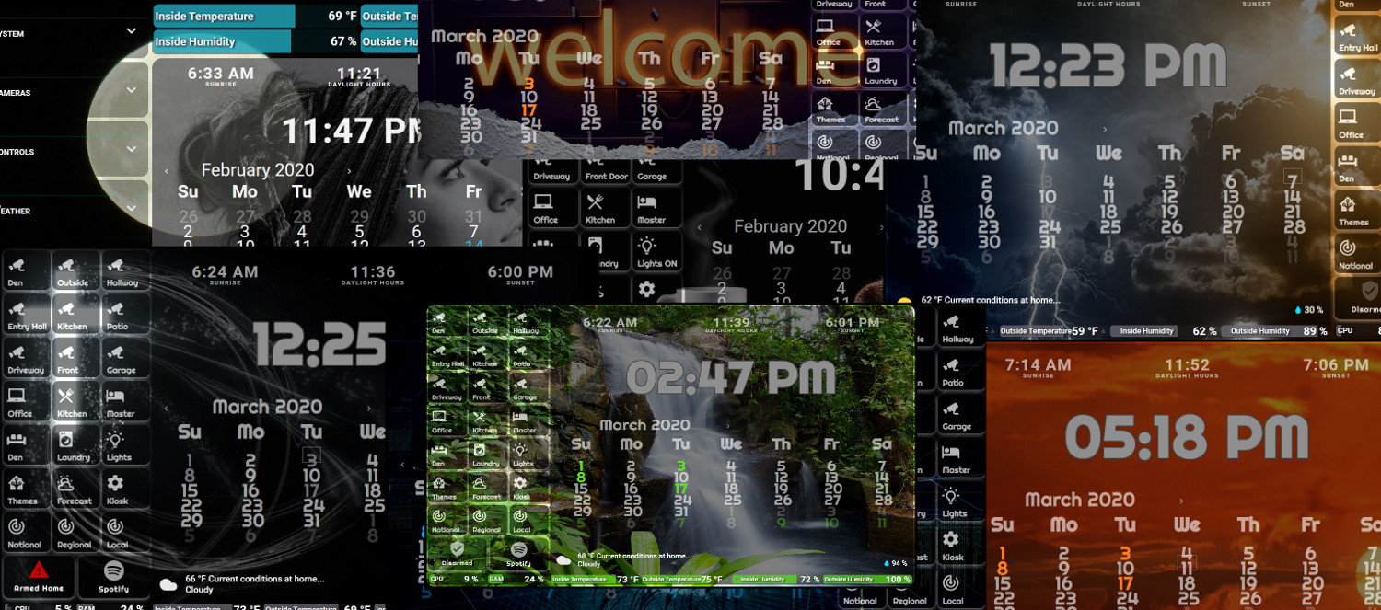Click '66 °F Current conditions at home' text
1381x610 pixels.
pyautogui.click(x=255, y=579)
